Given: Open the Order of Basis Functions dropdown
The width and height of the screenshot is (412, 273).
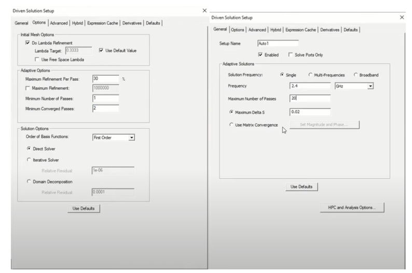Looking at the screenshot, I should pyautogui.click(x=131, y=137).
